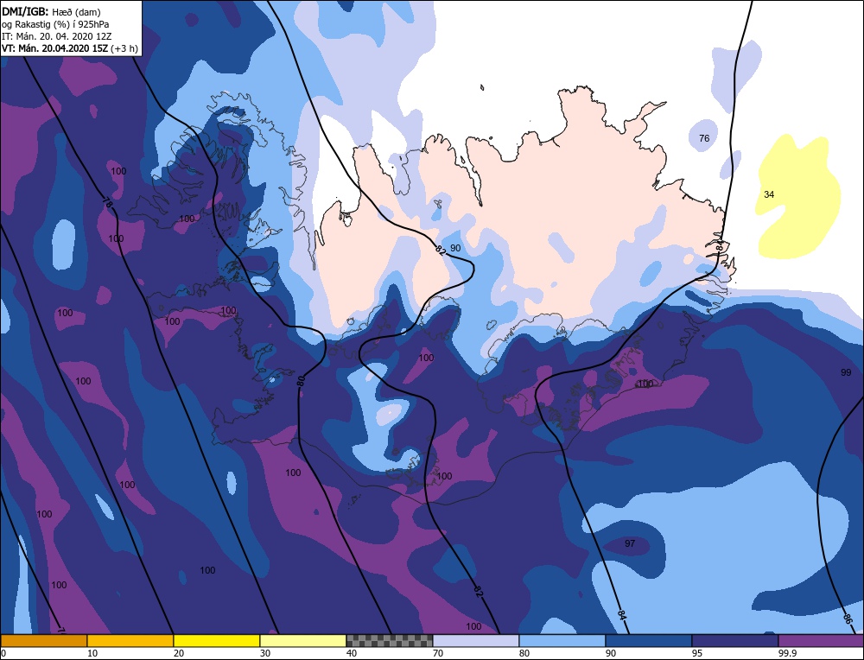Click the '70' legend scale tick label
The image size is (864, 660).
[x=438, y=654]
